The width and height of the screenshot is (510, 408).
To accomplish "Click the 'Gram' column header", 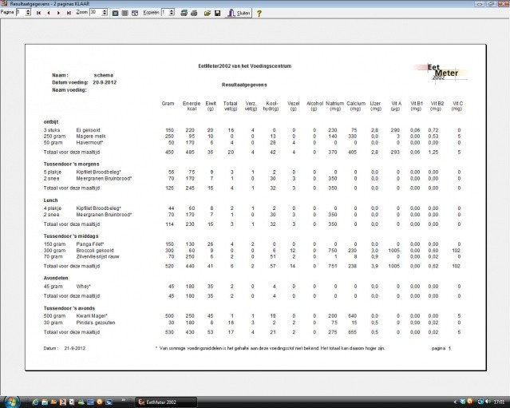I will [168, 104].
